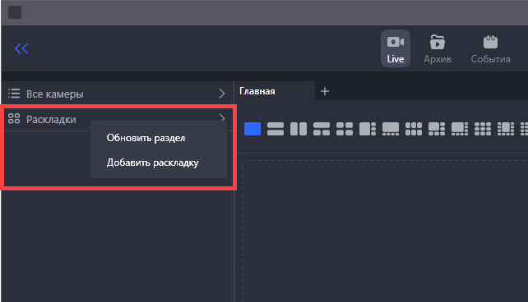Viewport: 528px width, 302px height.
Task: Open the События section
Action: (x=490, y=48)
